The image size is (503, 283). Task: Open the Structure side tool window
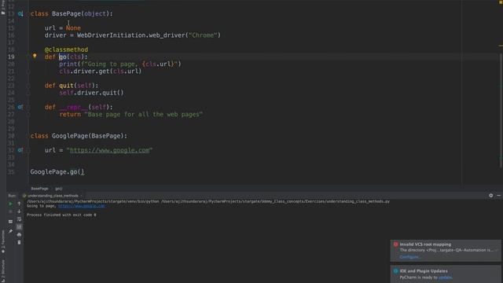pyautogui.click(x=3, y=271)
